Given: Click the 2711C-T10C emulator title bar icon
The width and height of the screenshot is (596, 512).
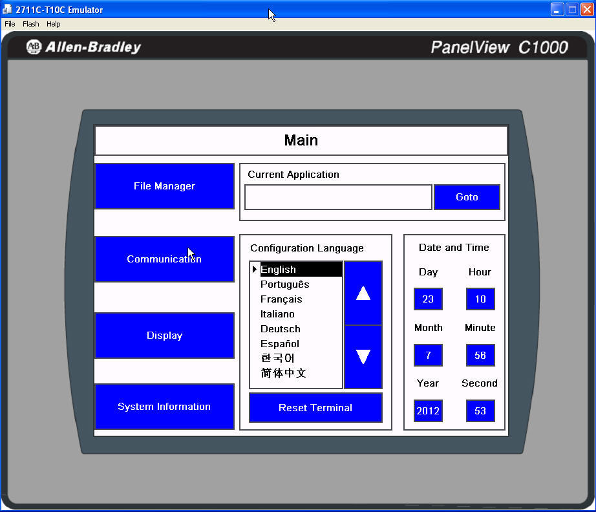Looking at the screenshot, I should (7, 9).
